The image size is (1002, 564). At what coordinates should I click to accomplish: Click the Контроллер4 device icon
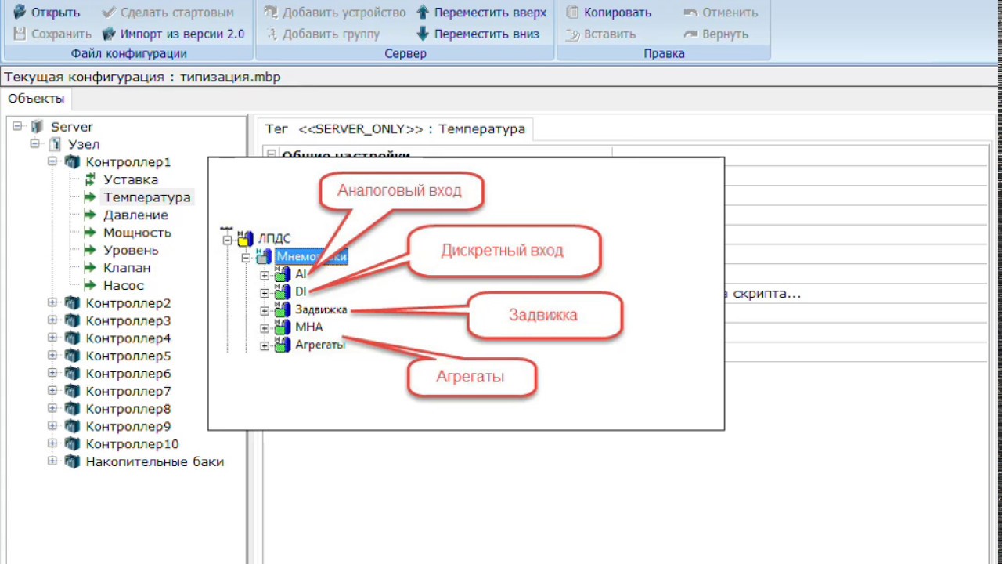[x=73, y=338]
